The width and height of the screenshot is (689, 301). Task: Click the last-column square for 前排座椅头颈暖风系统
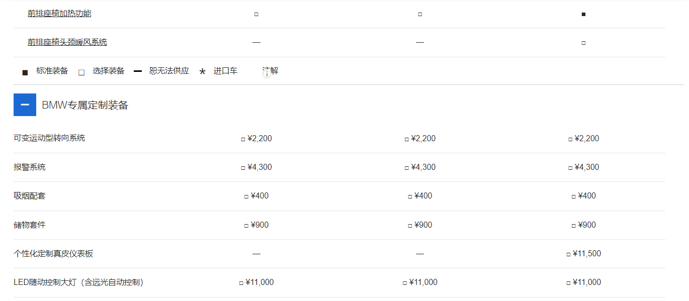[x=583, y=43]
